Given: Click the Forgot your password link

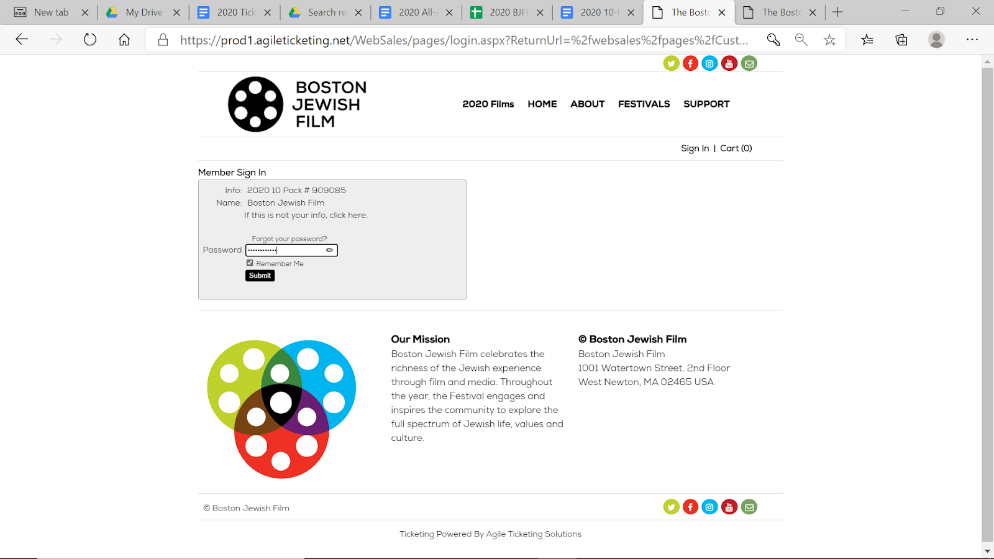Looking at the screenshot, I should pyautogui.click(x=290, y=239).
